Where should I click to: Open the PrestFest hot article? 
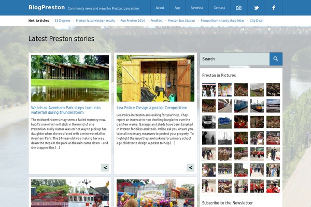click(x=157, y=21)
